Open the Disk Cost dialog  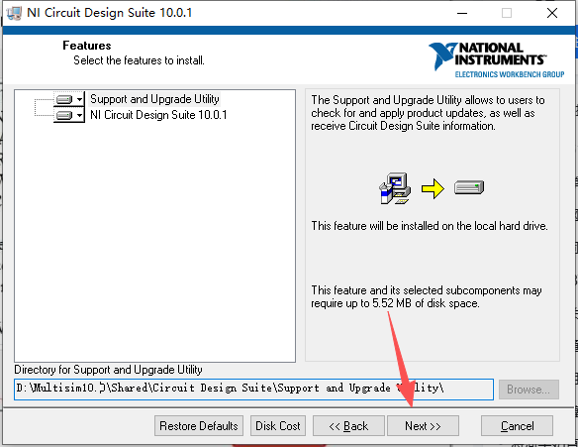click(278, 426)
